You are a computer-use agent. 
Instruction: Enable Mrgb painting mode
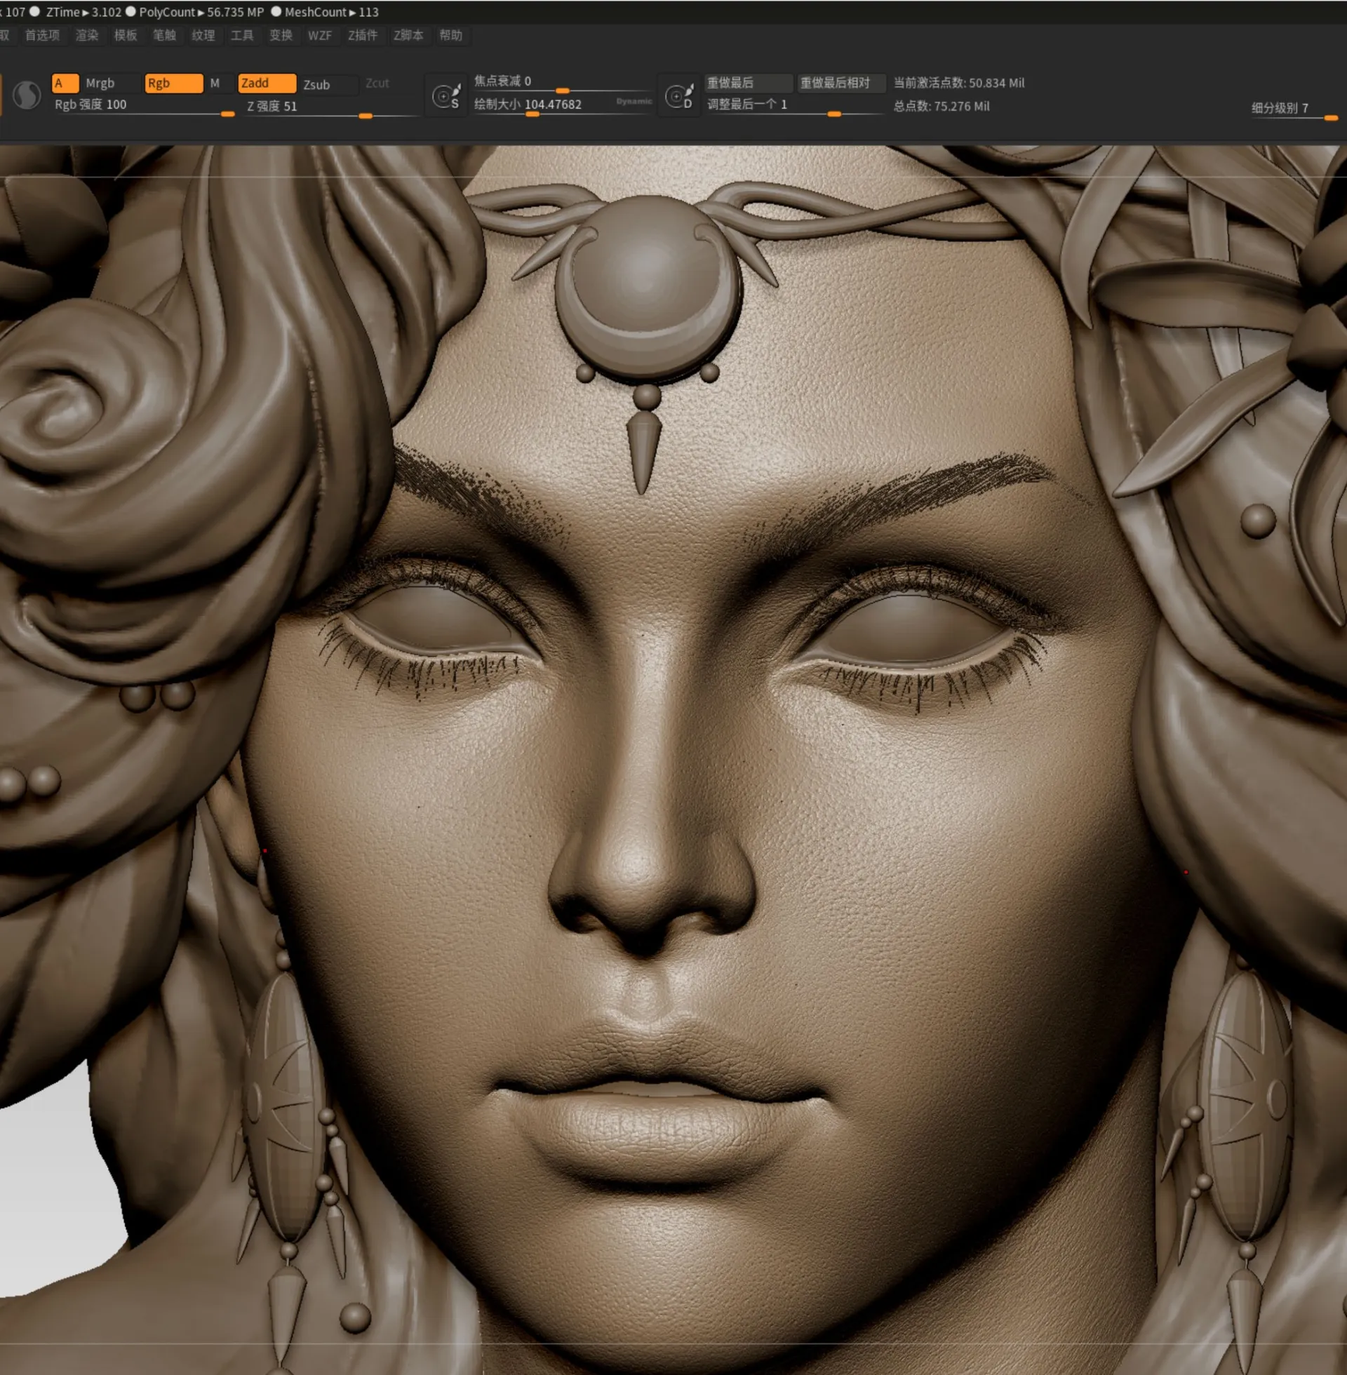(100, 83)
